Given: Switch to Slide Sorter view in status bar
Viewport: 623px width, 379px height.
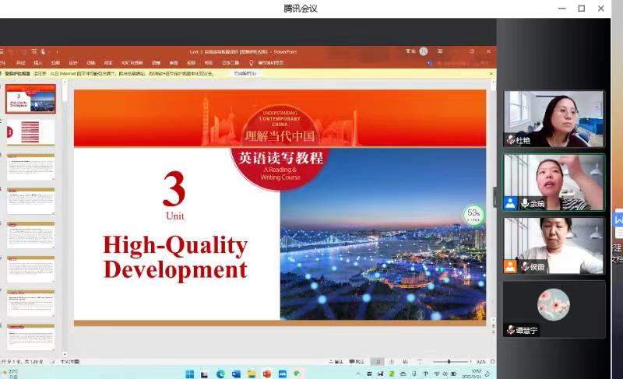Looking at the screenshot, I should point(392,362).
